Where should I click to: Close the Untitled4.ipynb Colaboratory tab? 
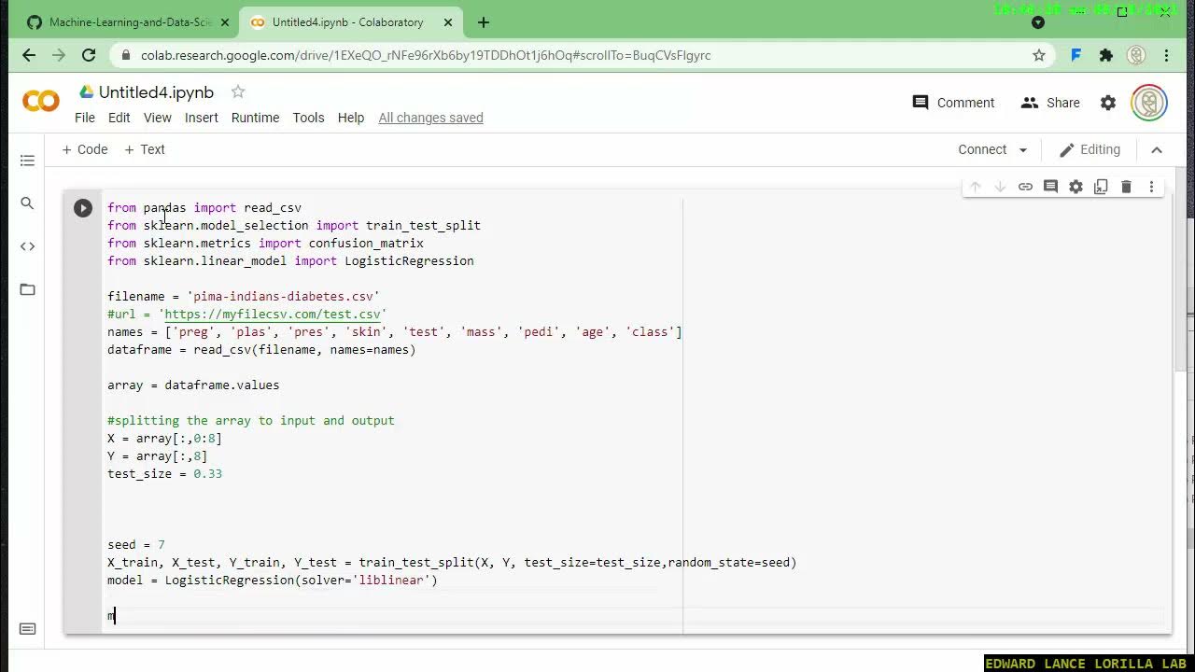click(447, 22)
